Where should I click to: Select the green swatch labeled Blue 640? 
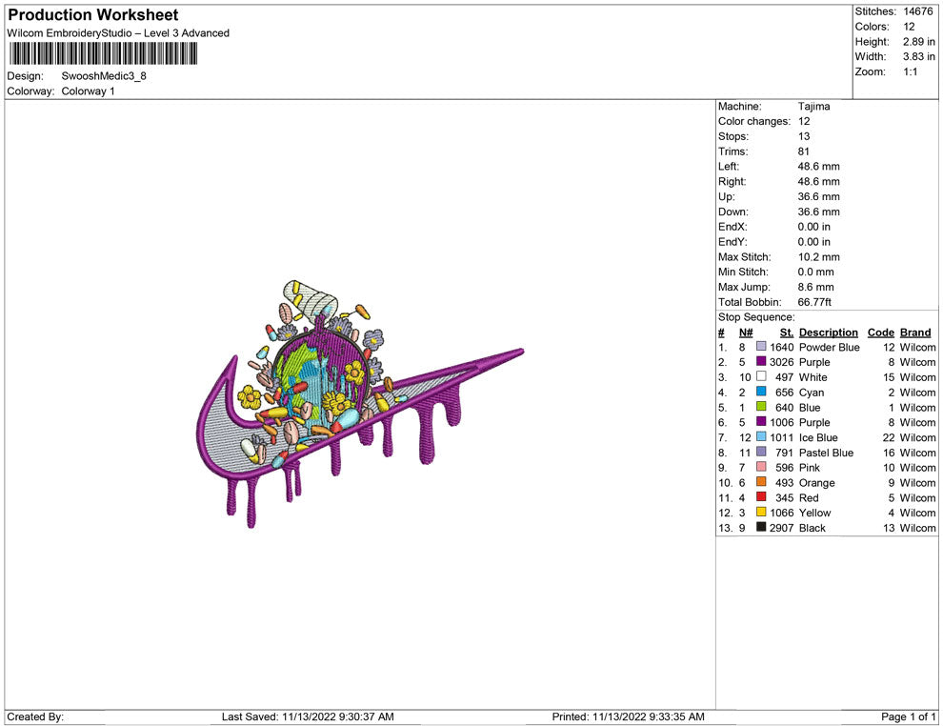[x=761, y=407]
